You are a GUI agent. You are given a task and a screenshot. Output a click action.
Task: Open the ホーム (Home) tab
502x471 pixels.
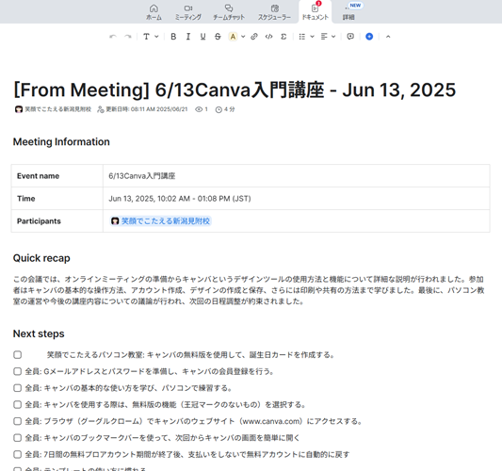154,12
